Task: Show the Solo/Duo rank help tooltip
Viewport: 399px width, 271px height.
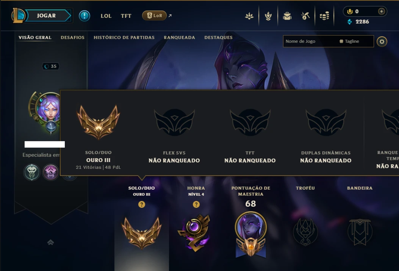Action: [142, 204]
